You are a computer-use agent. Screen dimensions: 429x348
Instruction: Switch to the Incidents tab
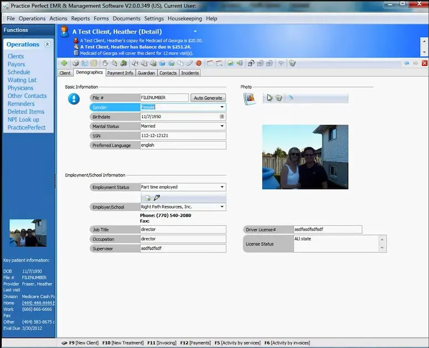click(x=190, y=73)
